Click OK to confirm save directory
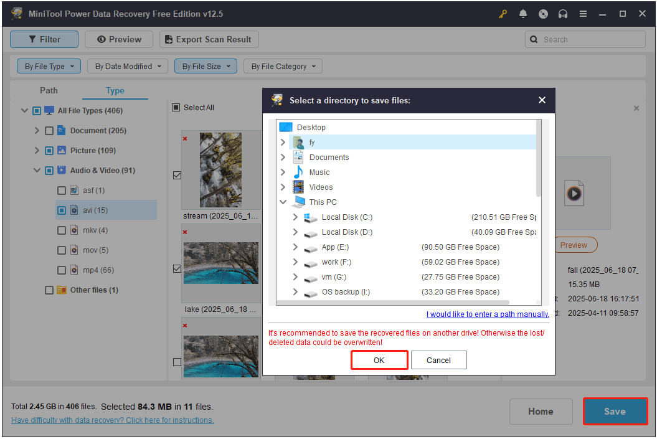This screenshot has height=439, width=657. (379, 361)
